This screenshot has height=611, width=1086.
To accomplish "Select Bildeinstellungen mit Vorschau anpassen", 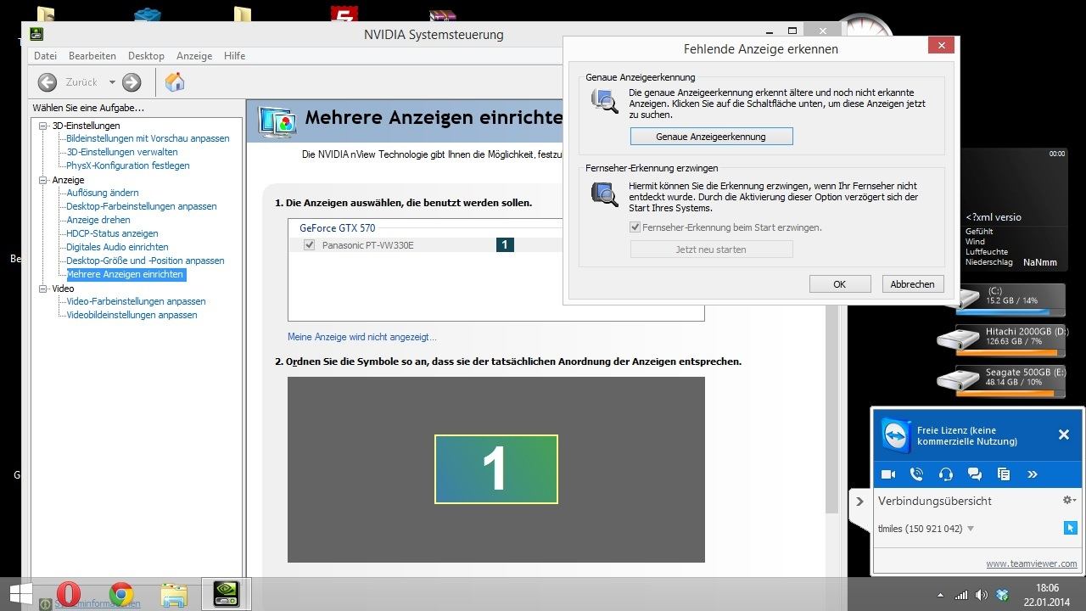I will (x=148, y=138).
